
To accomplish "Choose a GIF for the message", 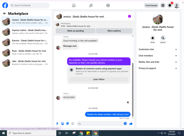I will click(73, 124).
